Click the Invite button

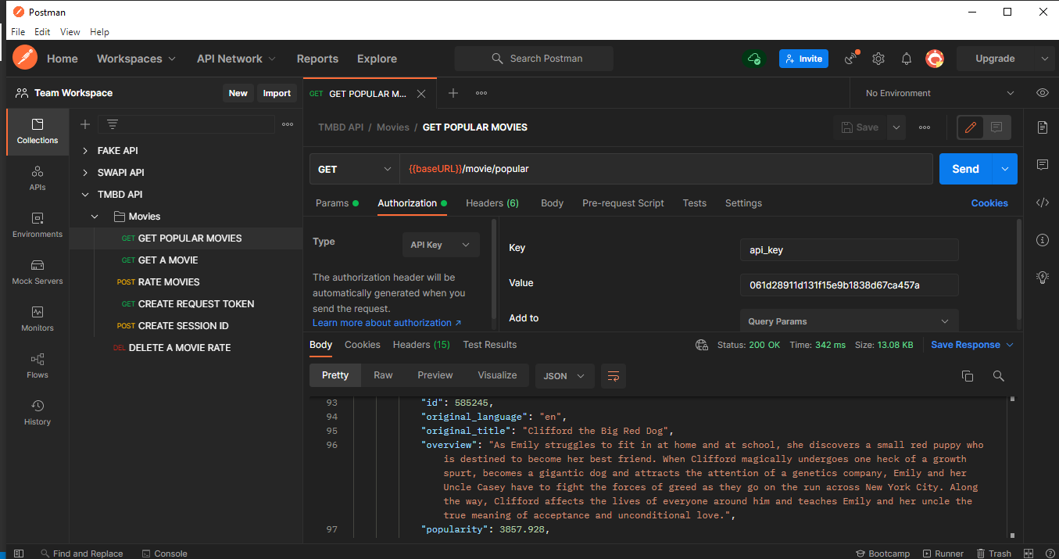[803, 59]
